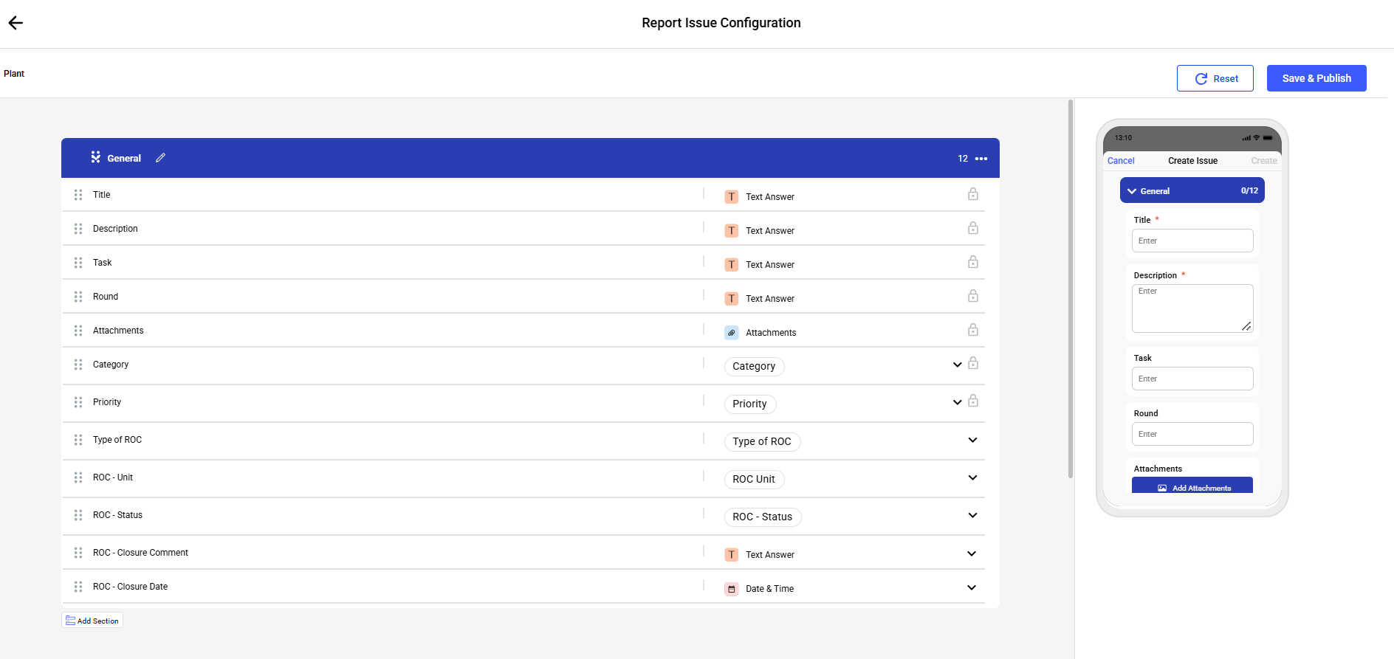The image size is (1394, 659).
Task: Click the lock icon on Round row
Action: tap(973, 296)
